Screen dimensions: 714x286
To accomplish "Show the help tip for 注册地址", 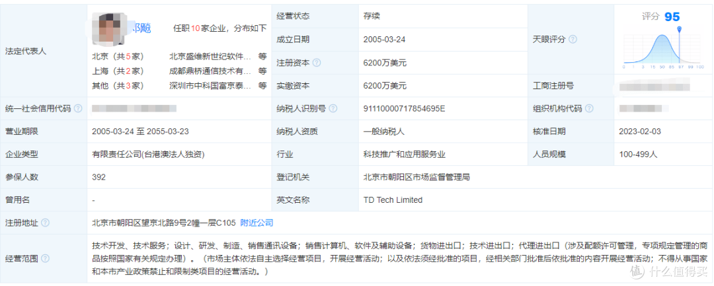I will (45, 223).
